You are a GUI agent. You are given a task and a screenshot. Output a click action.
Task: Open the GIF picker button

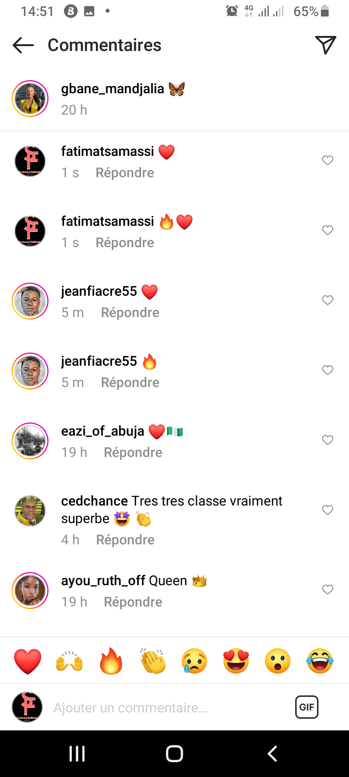point(307,707)
